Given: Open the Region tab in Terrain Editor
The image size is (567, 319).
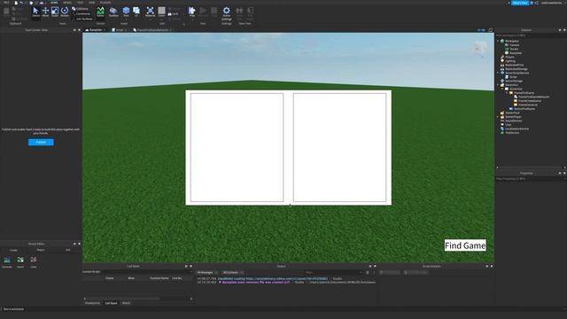Looking at the screenshot, I should 41,250.
